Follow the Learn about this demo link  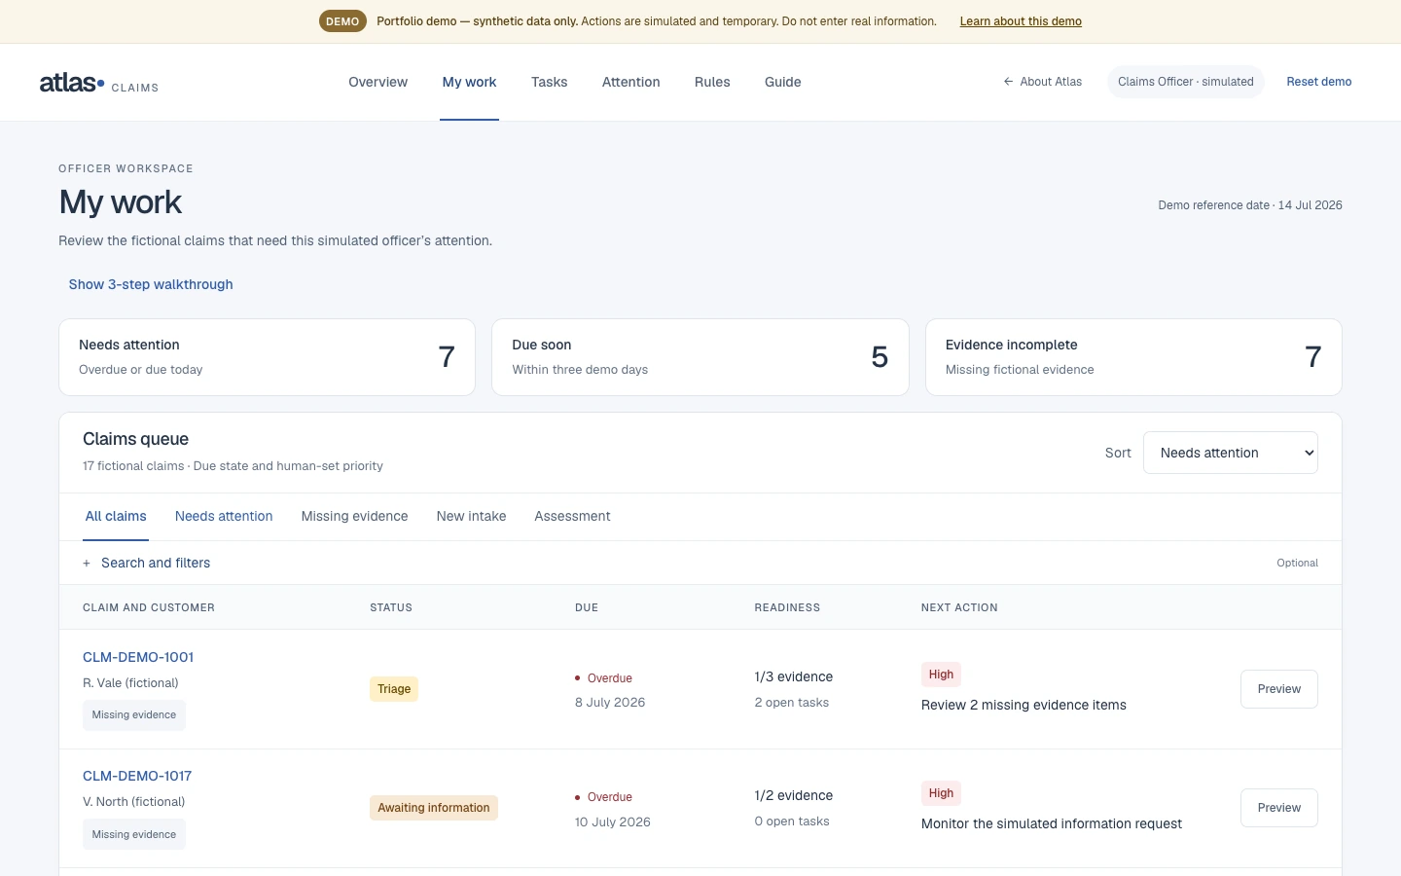pyautogui.click(x=1021, y=21)
